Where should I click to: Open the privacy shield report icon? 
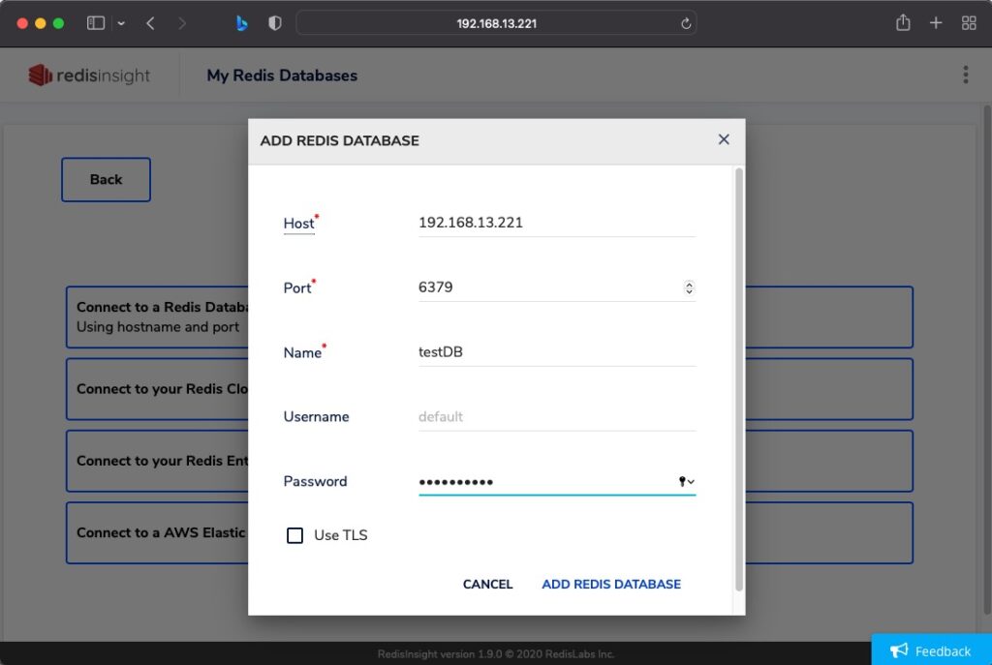pyautogui.click(x=274, y=23)
